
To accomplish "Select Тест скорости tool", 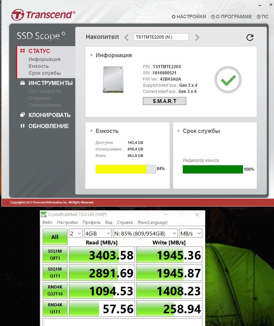I will tap(44, 91).
